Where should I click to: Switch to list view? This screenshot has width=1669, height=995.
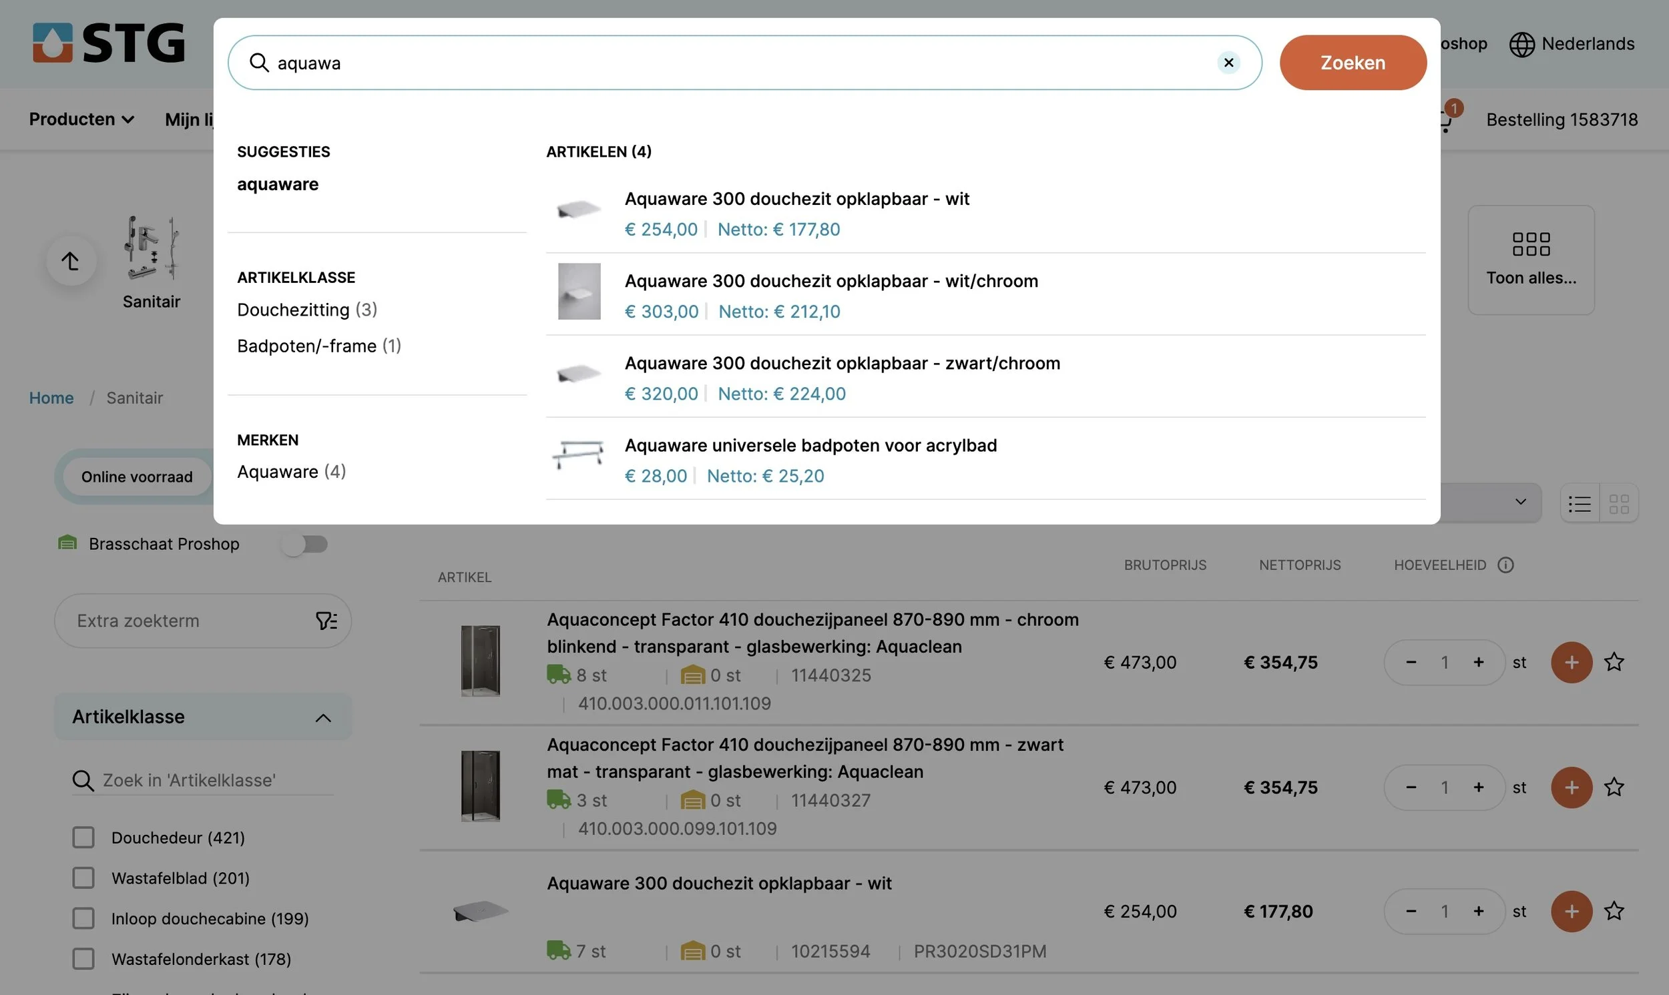(x=1579, y=504)
